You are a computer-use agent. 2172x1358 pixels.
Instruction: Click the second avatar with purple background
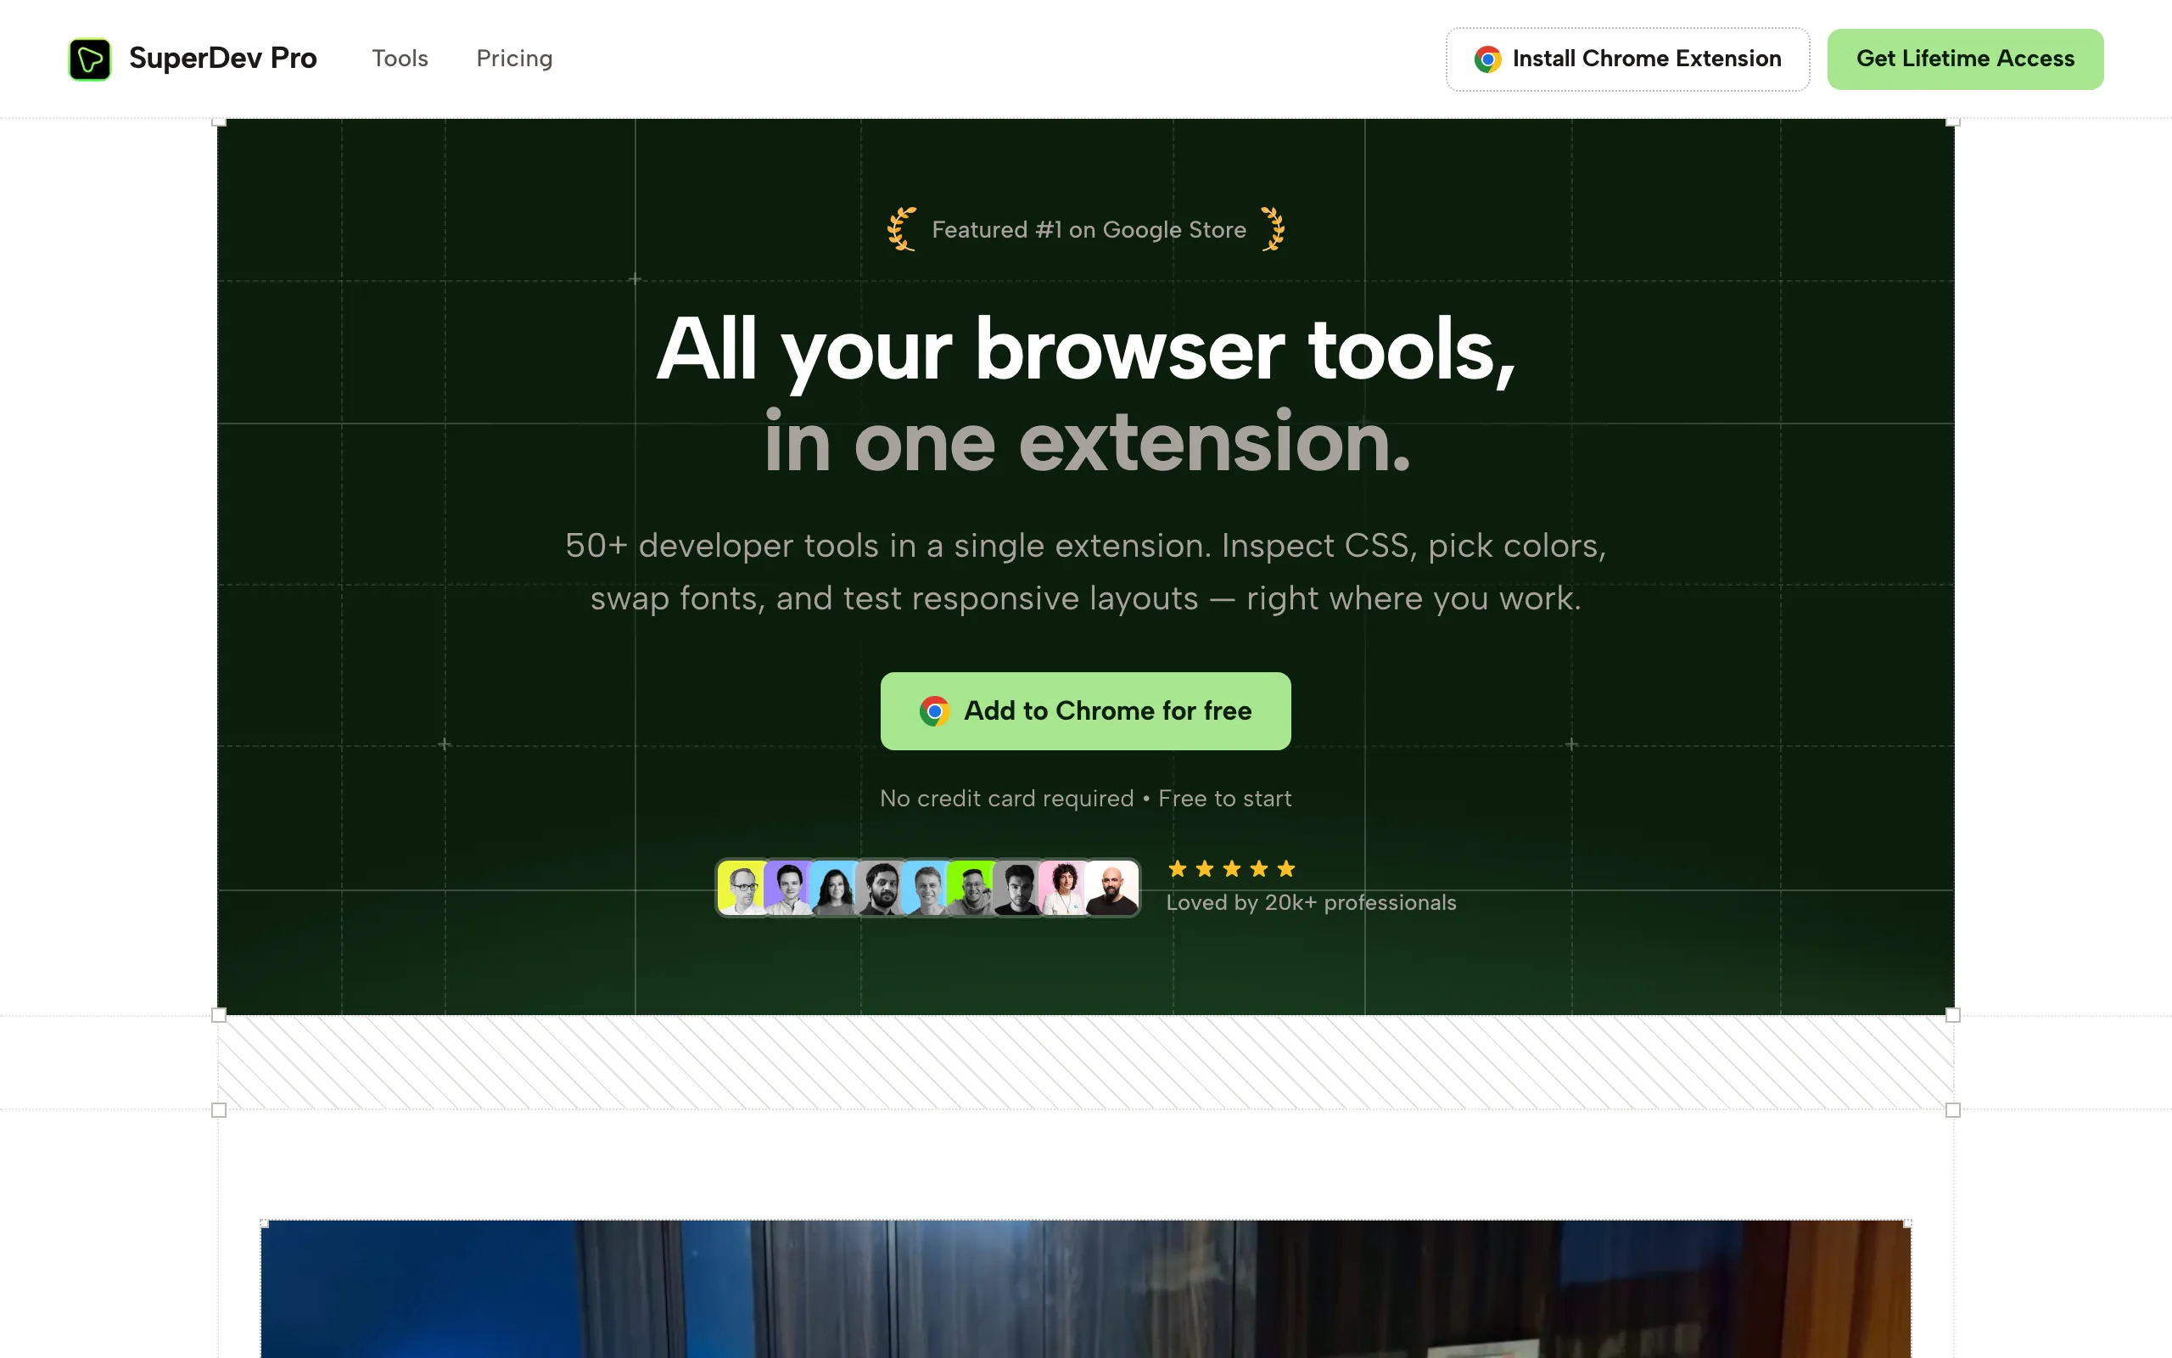788,888
